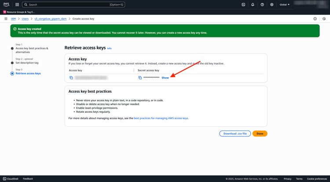Expand the Global region dropdown

pyautogui.click(x=285, y=5)
